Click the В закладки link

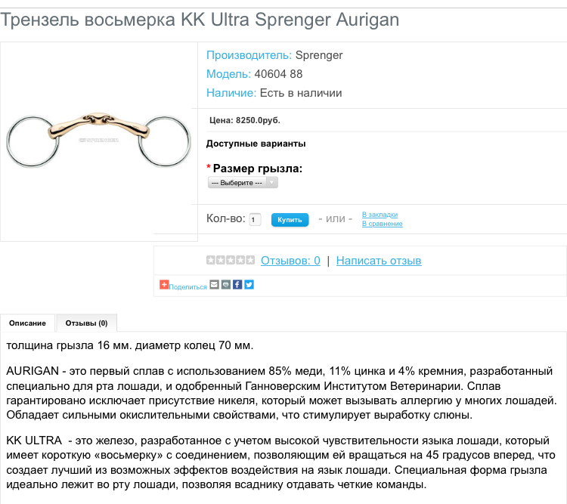point(380,215)
